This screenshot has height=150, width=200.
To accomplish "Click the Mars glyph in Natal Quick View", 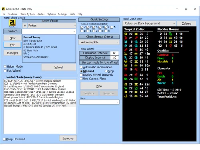I will tap(126, 50).
